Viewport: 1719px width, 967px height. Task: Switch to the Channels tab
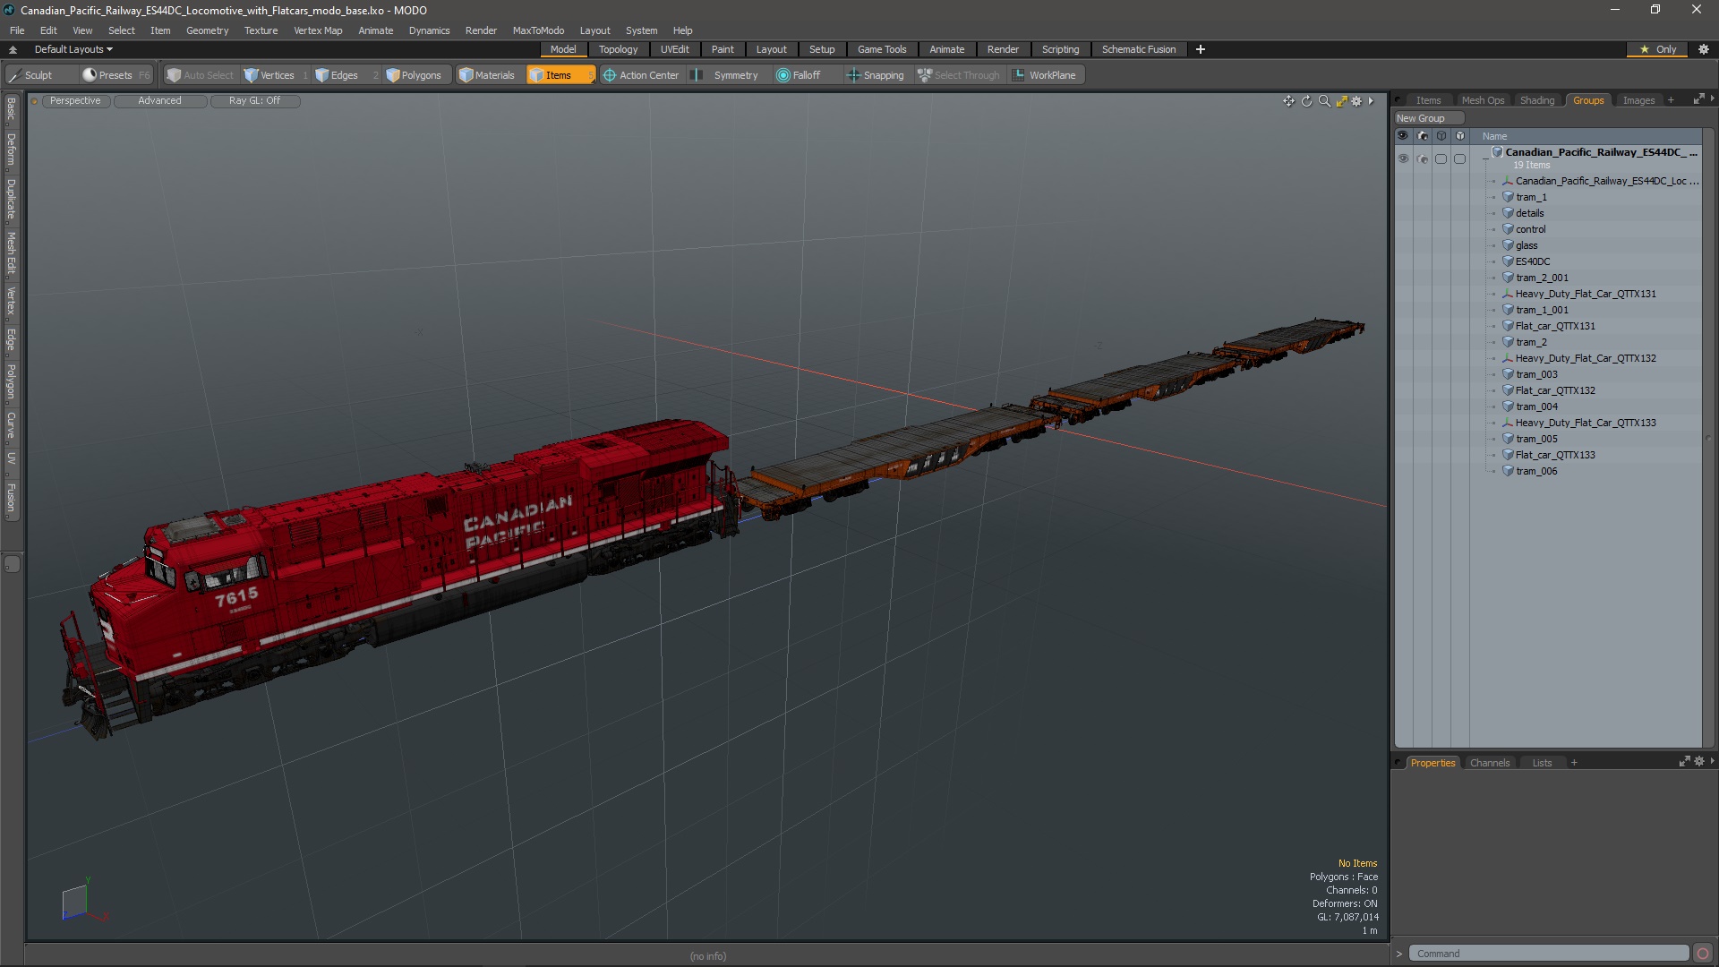point(1489,763)
